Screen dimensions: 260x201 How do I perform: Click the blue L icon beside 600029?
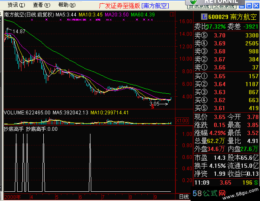(204, 16)
